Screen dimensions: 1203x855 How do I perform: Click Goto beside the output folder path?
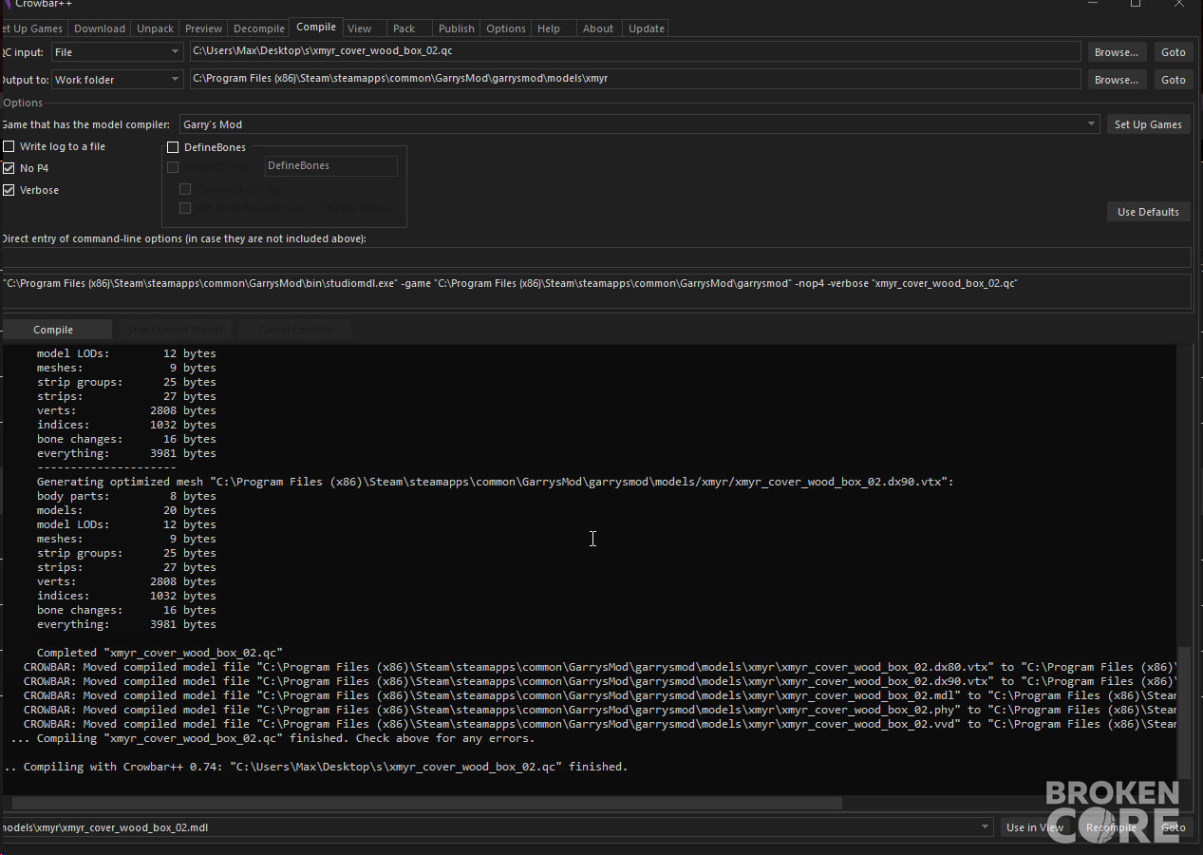(x=1174, y=80)
